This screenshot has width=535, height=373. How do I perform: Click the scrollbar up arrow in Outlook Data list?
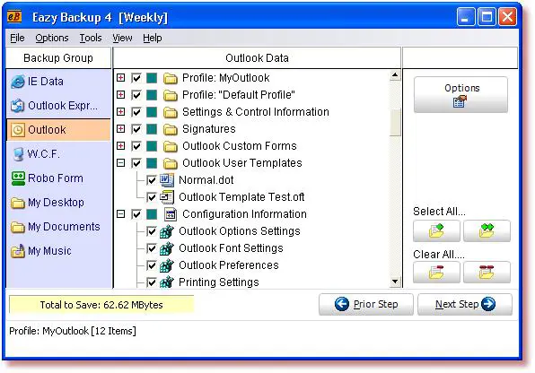tap(395, 75)
